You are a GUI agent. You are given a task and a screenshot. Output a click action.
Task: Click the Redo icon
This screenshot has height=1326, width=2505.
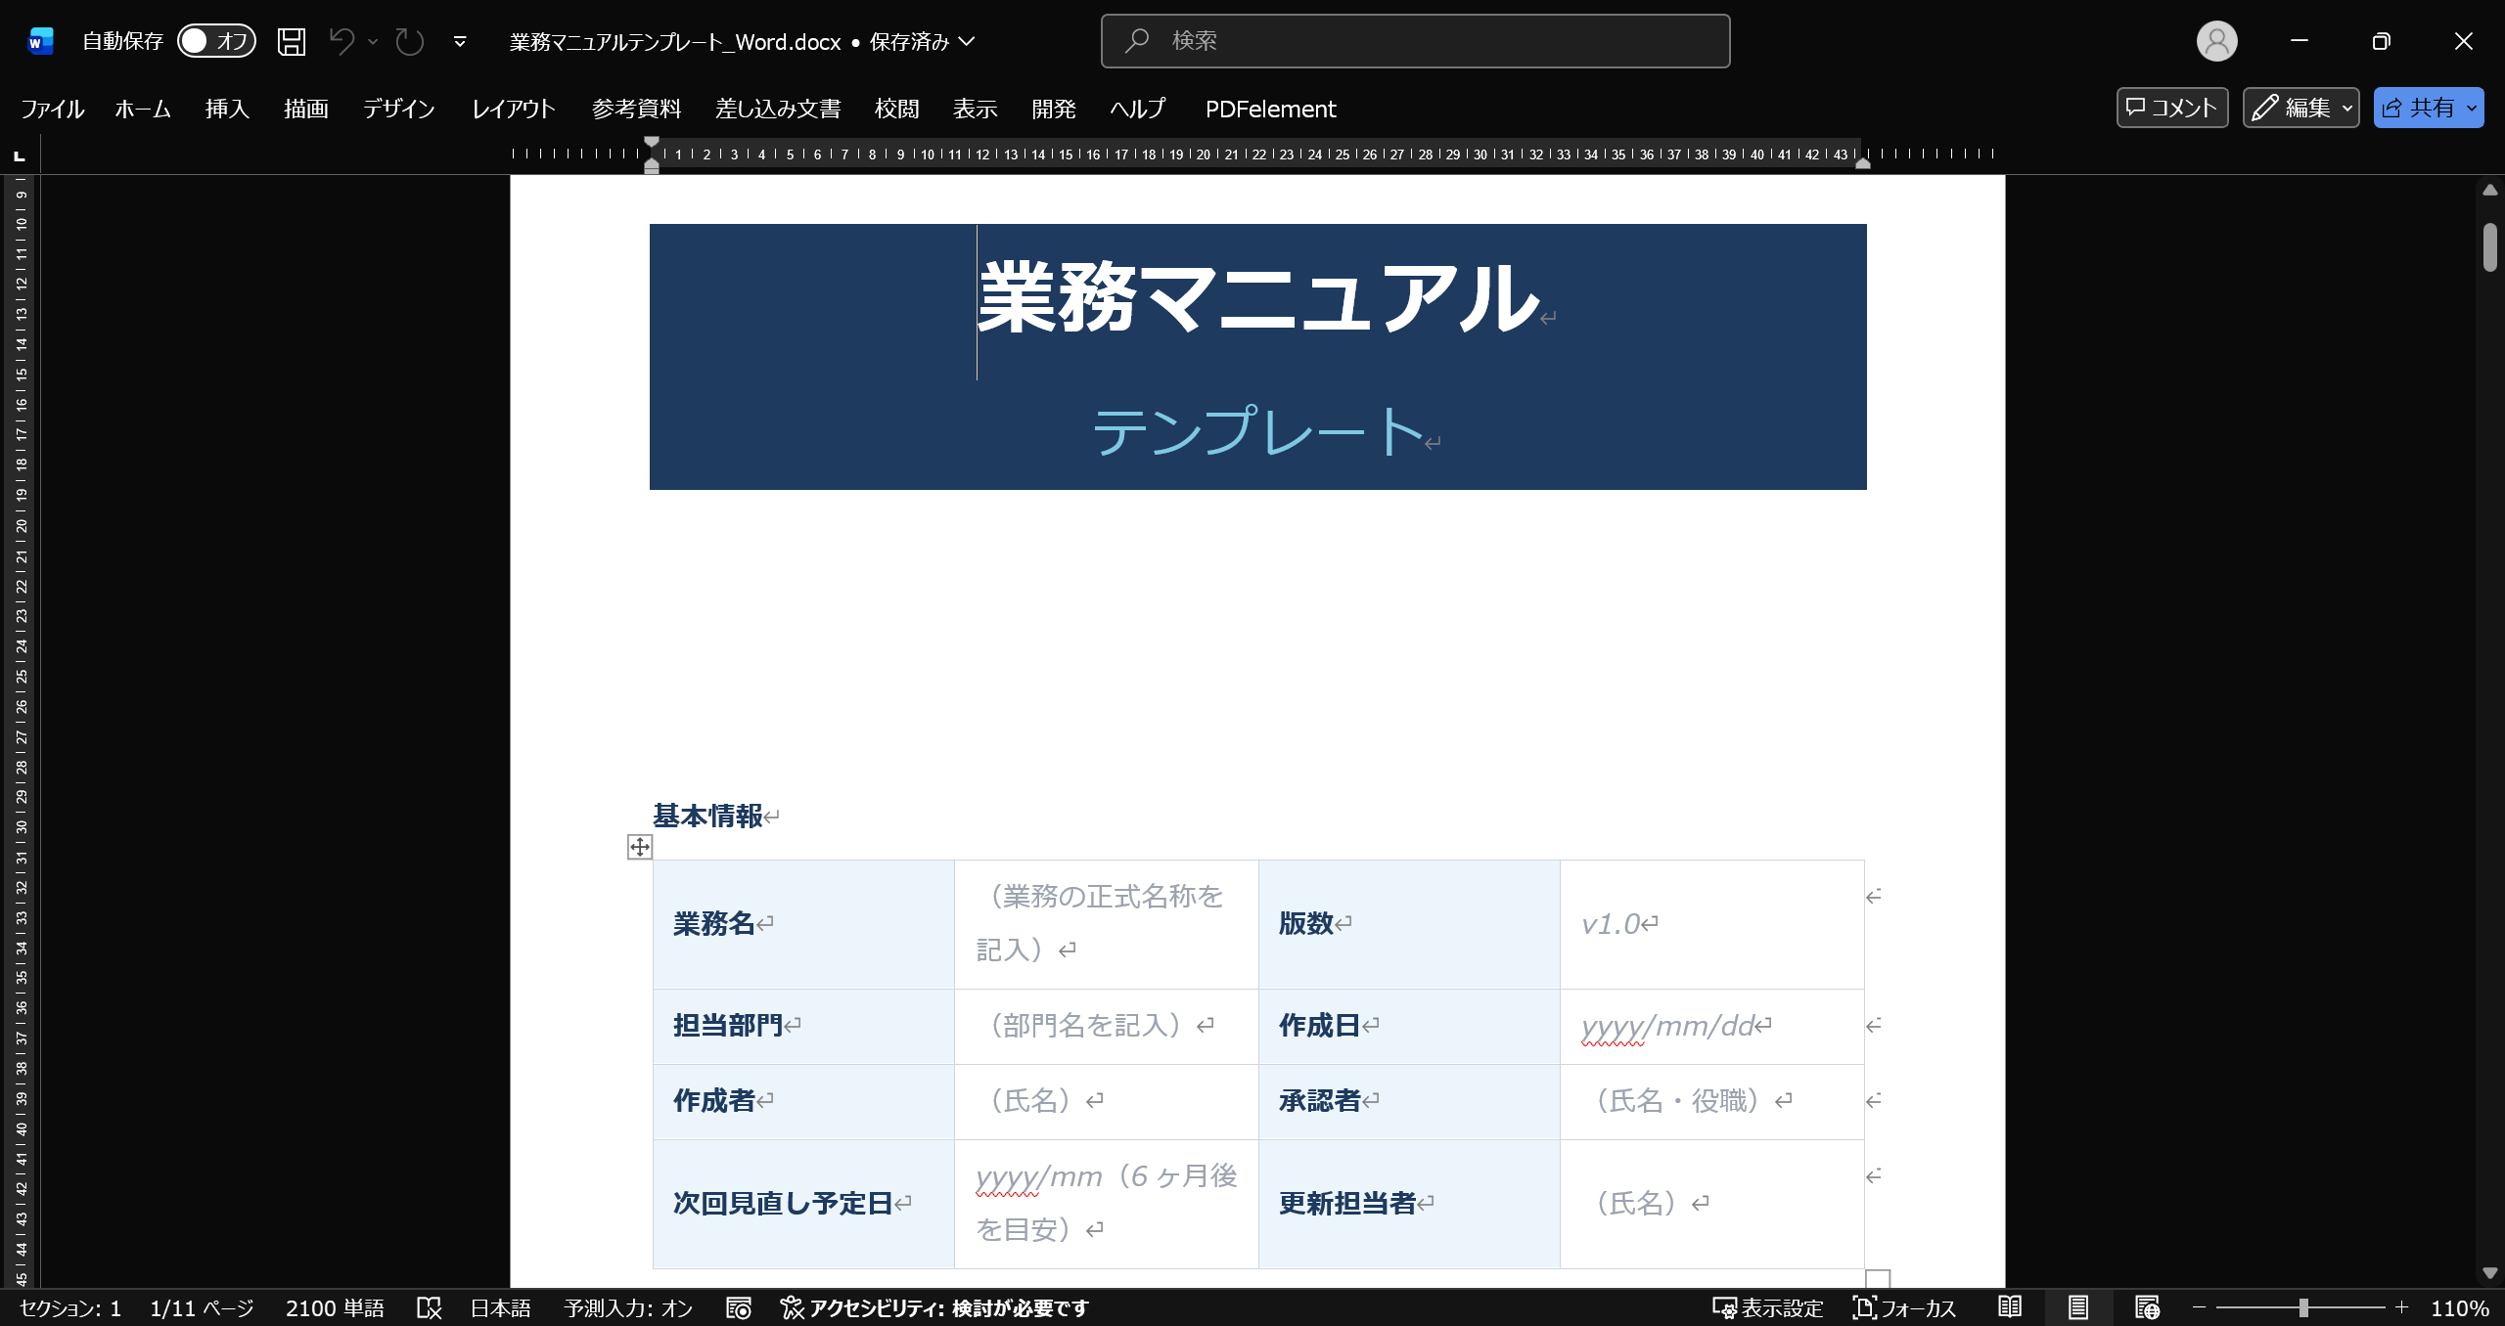[409, 41]
